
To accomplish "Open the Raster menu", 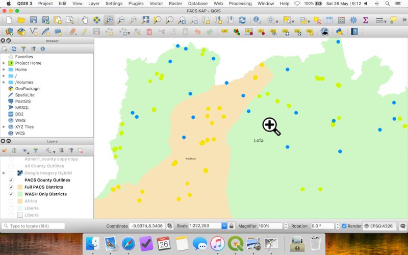I will pos(175,4).
